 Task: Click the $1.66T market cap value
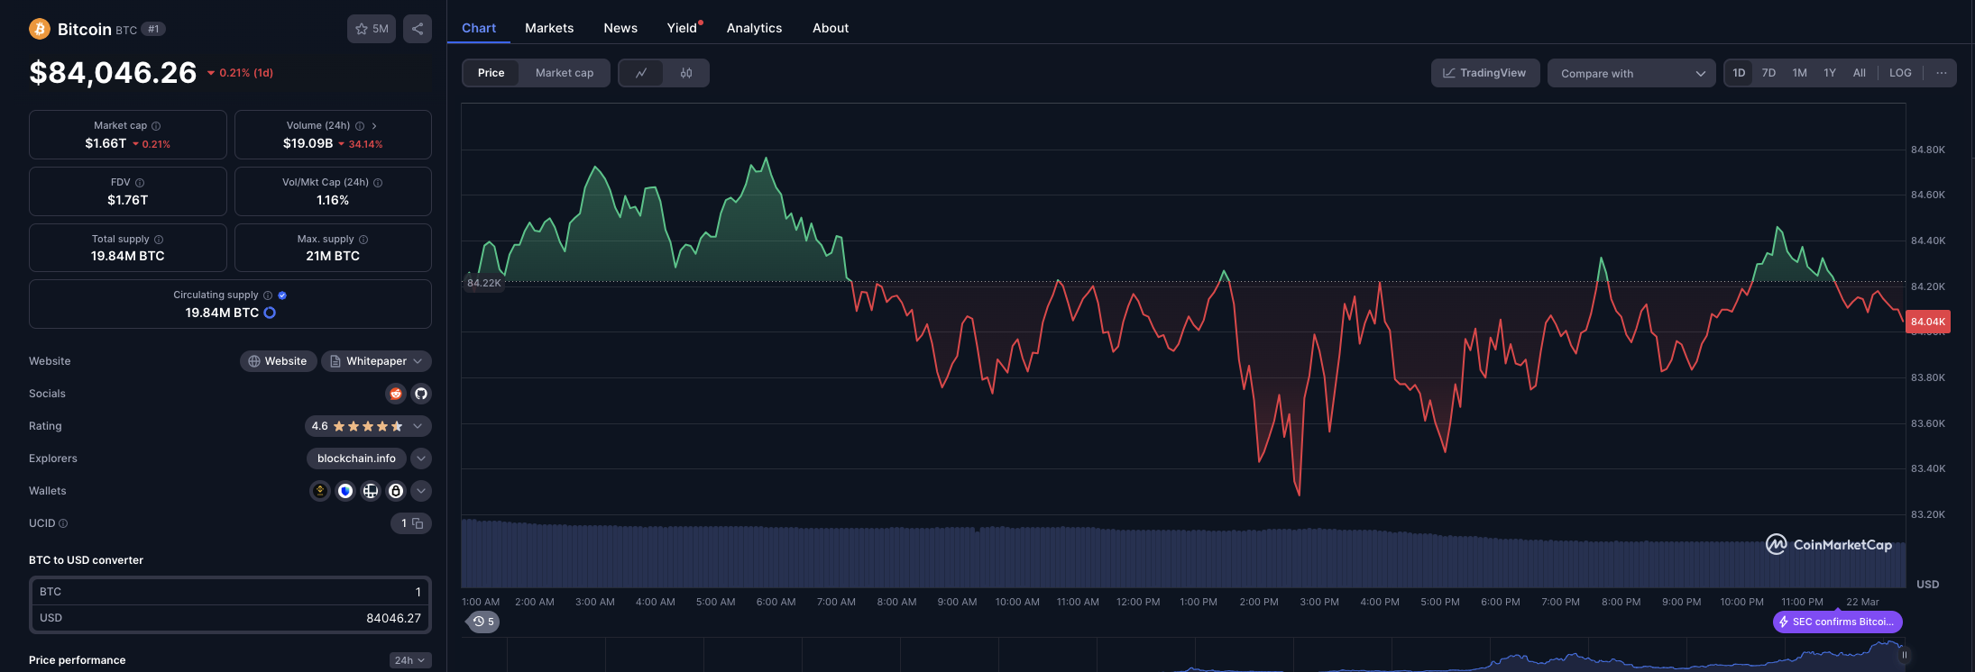click(x=106, y=143)
